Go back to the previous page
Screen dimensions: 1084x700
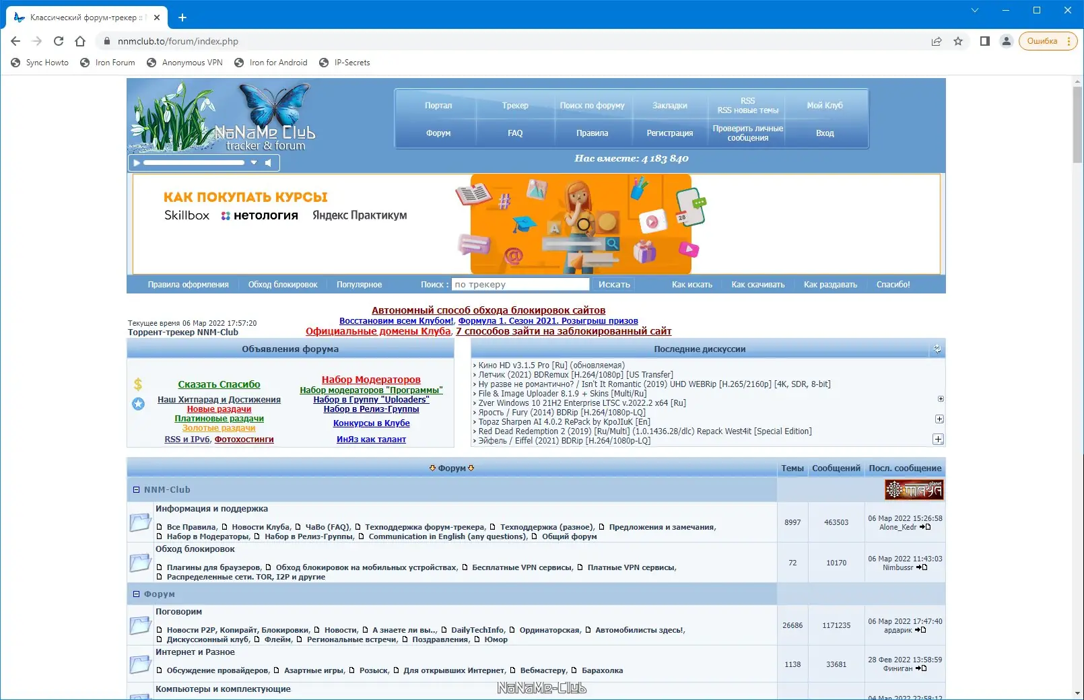(15, 41)
